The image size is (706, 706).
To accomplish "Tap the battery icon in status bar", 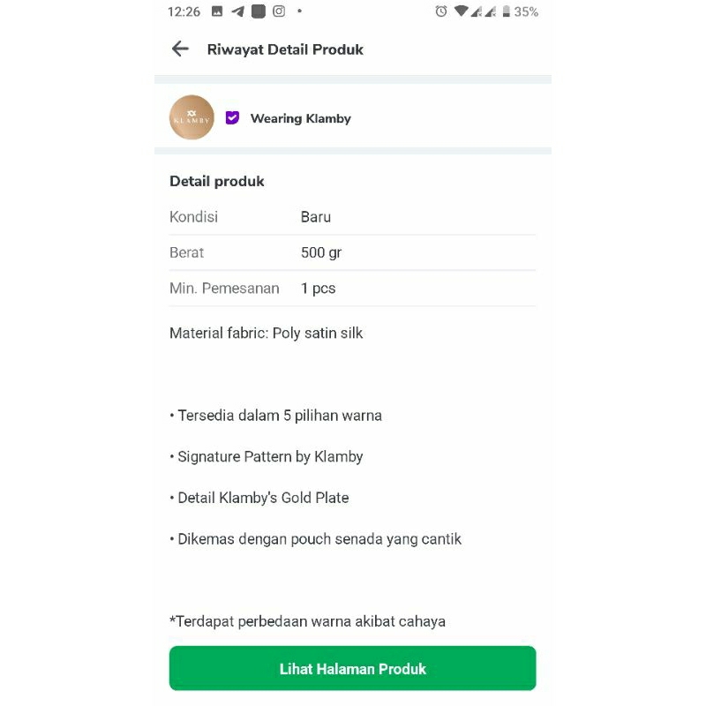I will tap(507, 11).
